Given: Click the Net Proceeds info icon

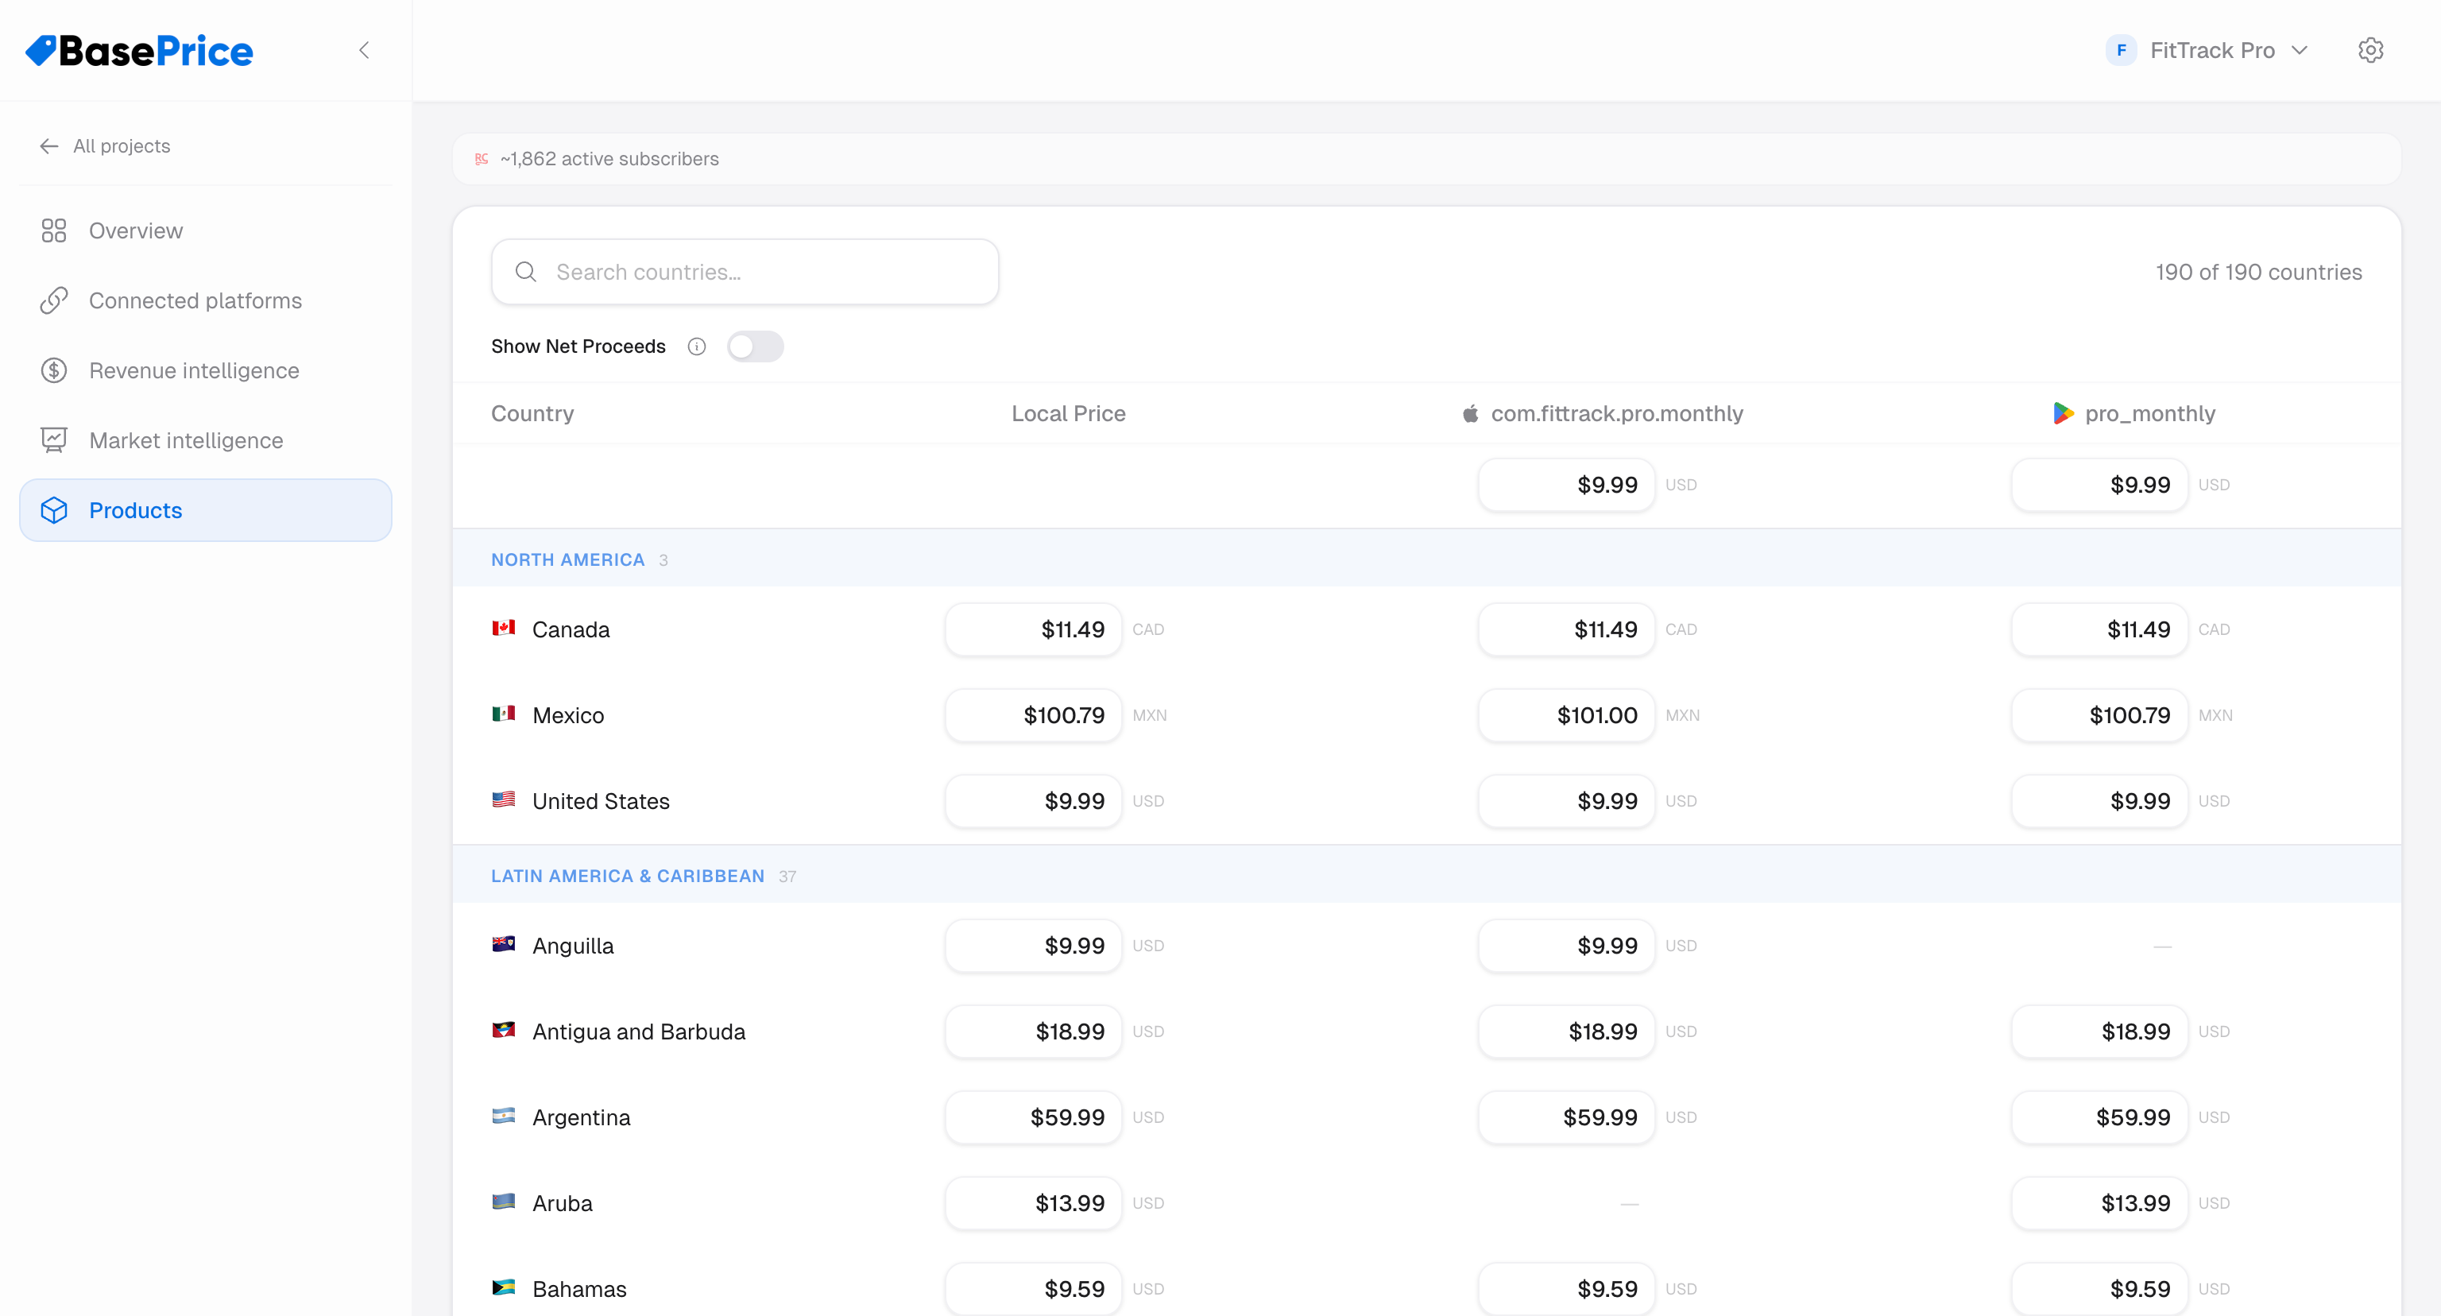Looking at the screenshot, I should (697, 346).
